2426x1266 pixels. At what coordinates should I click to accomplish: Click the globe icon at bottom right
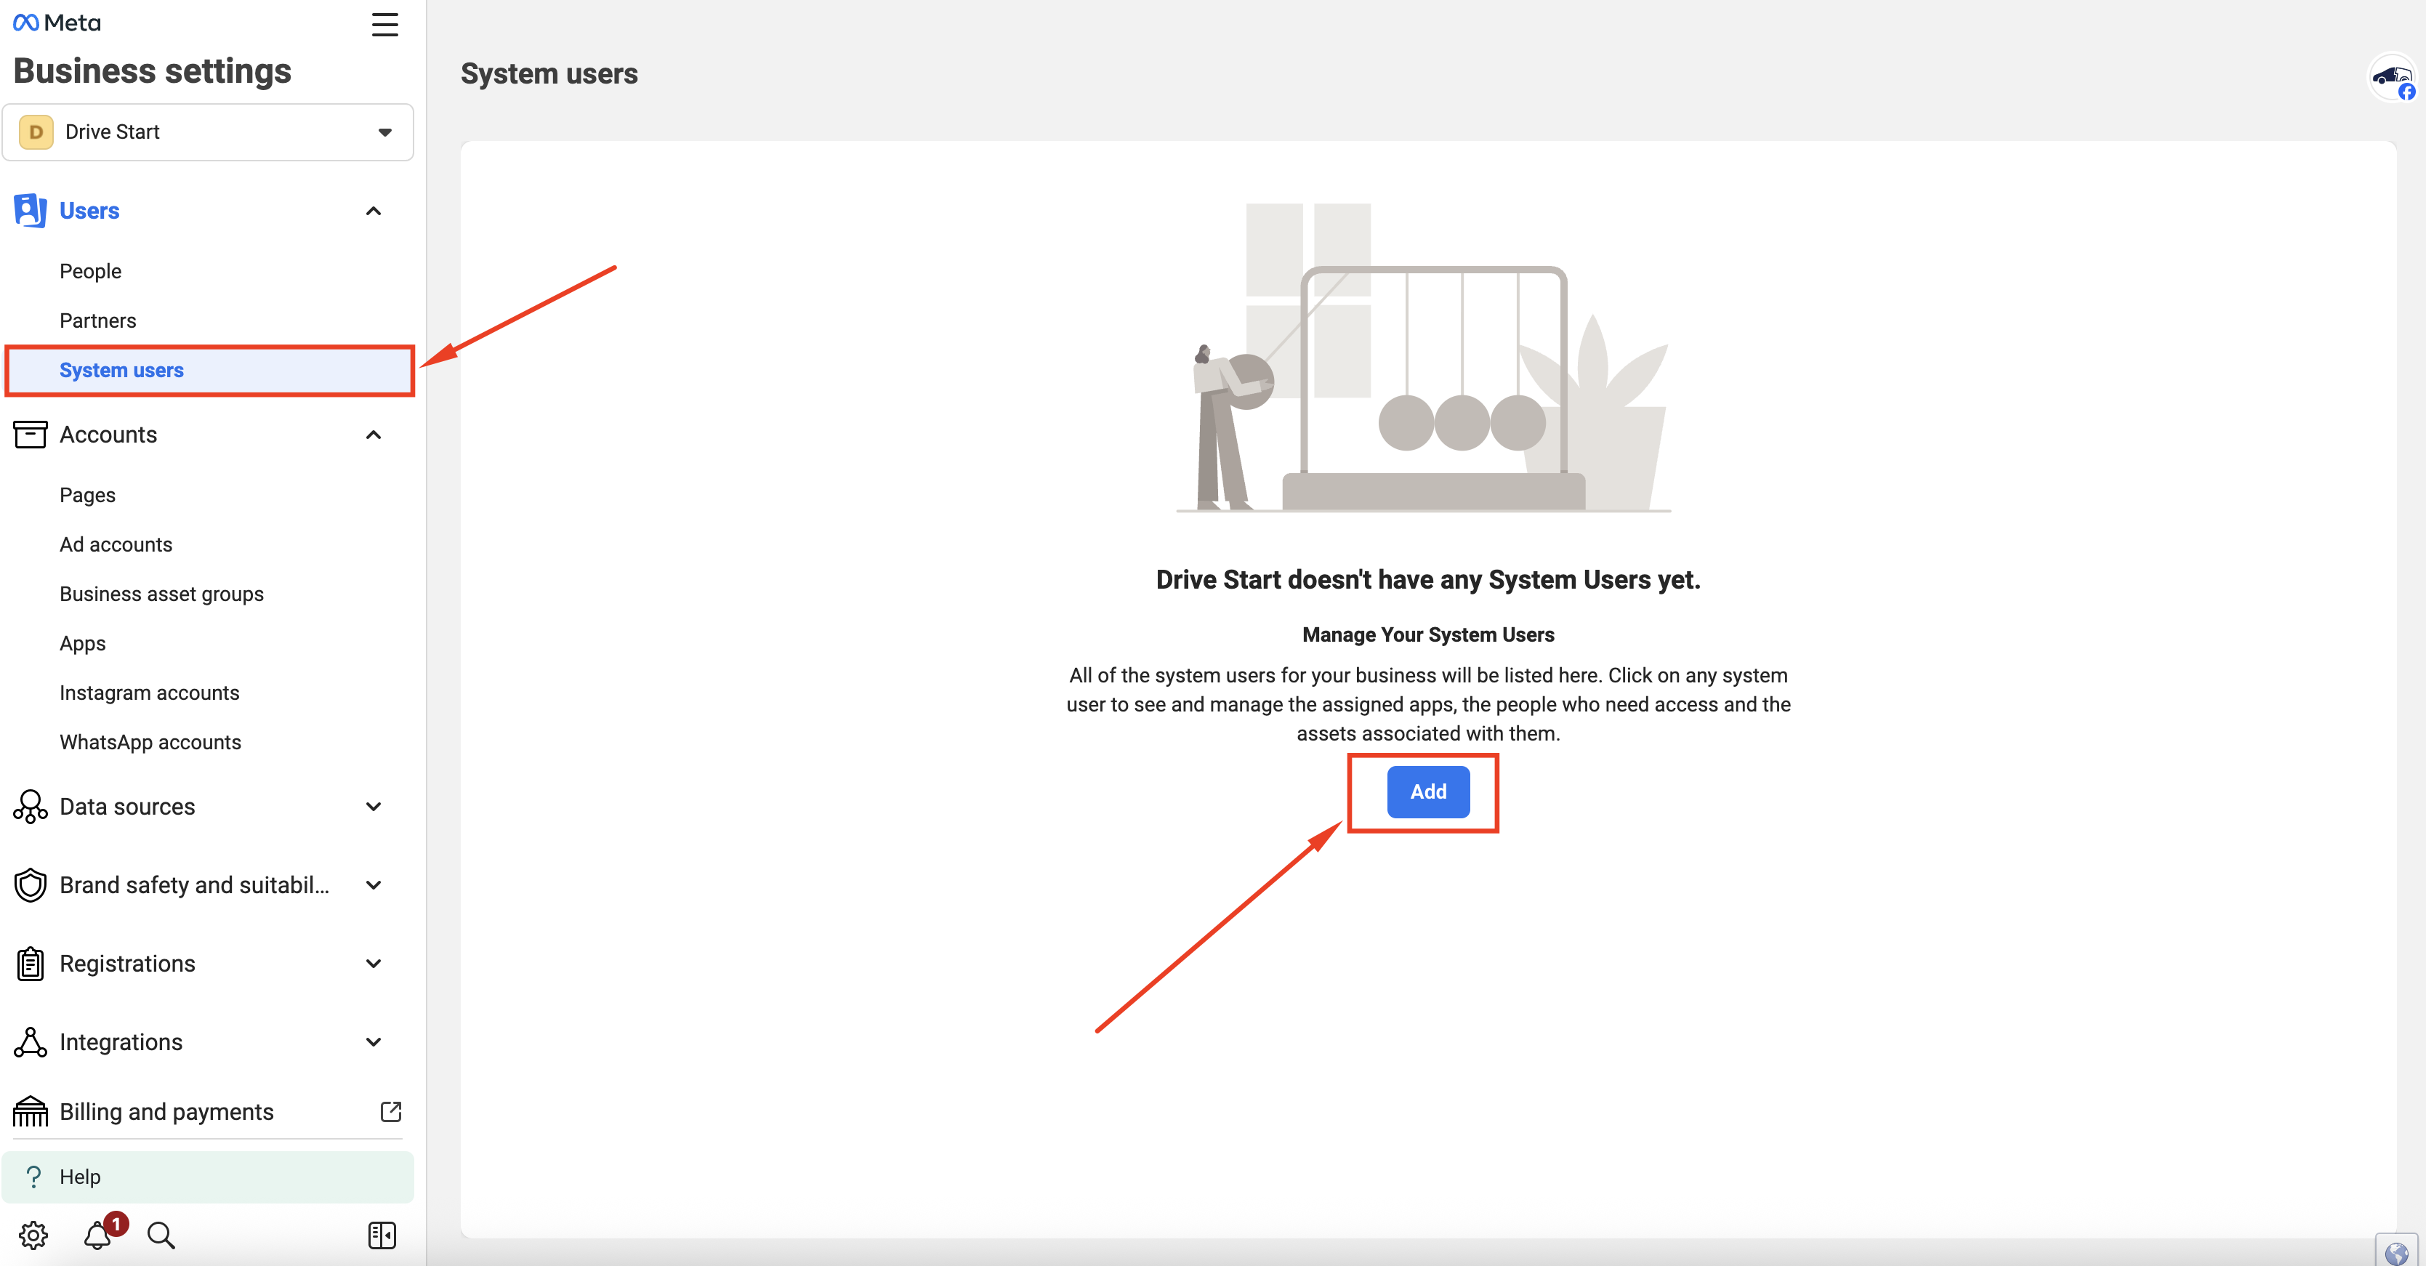pos(2397,1252)
